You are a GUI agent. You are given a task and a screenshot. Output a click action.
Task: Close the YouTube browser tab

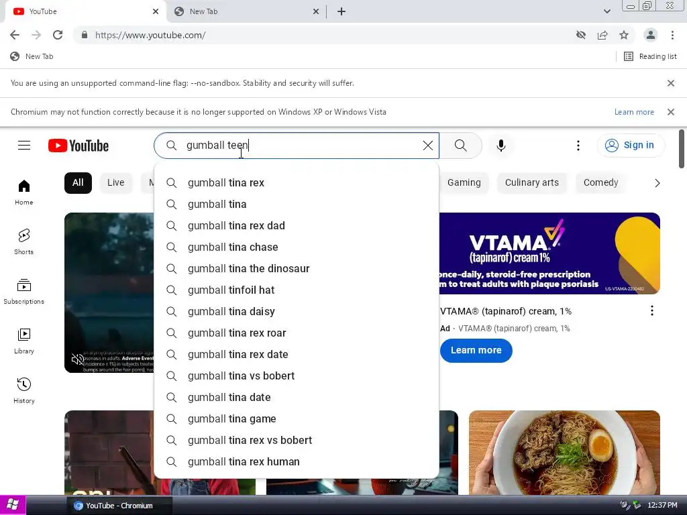pyautogui.click(x=156, y=11)
